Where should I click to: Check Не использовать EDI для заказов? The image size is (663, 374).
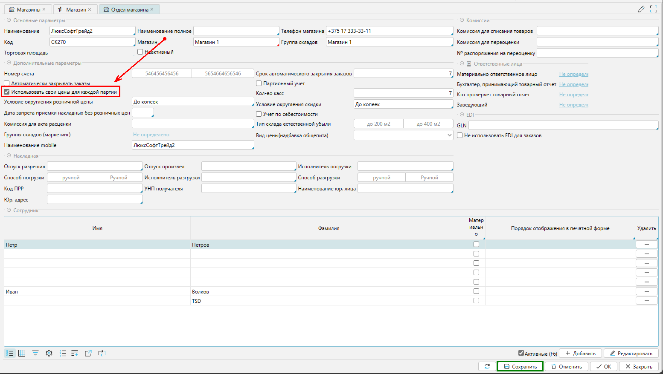(460, 135)
